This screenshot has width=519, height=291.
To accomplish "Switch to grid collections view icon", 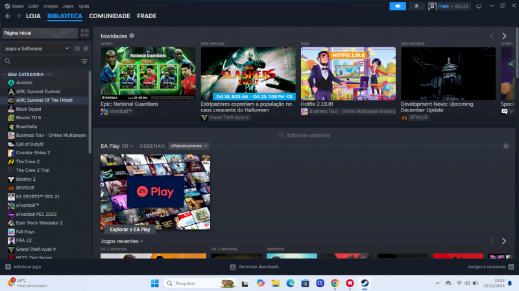I will [x=84, y=32].
